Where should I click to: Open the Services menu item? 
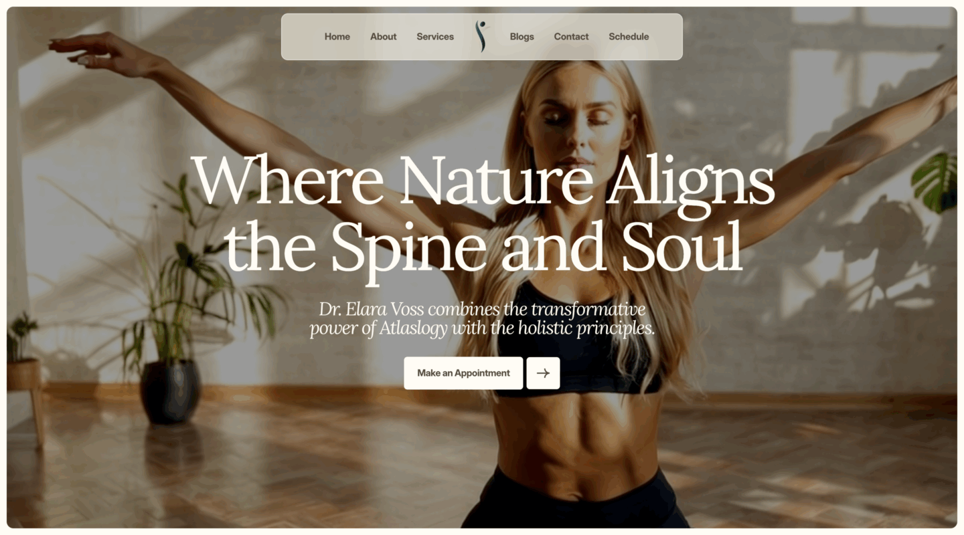(435, 37)
